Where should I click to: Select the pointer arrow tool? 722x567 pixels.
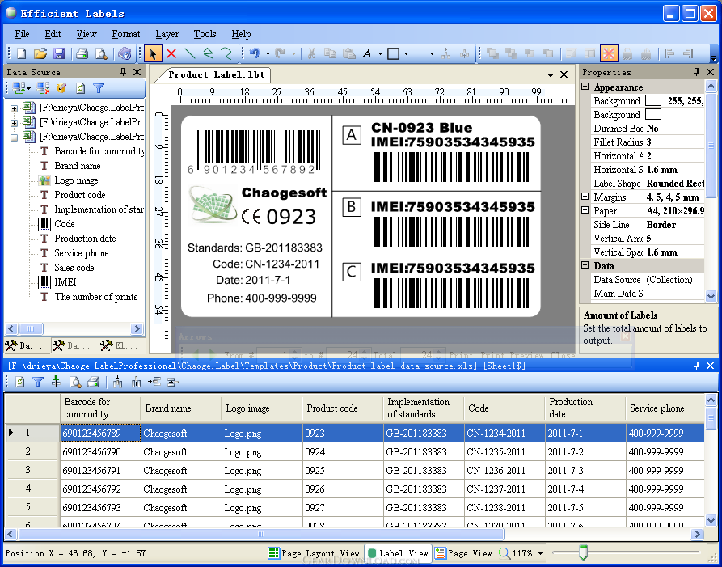pyautogui.click(x=153, y=54)
